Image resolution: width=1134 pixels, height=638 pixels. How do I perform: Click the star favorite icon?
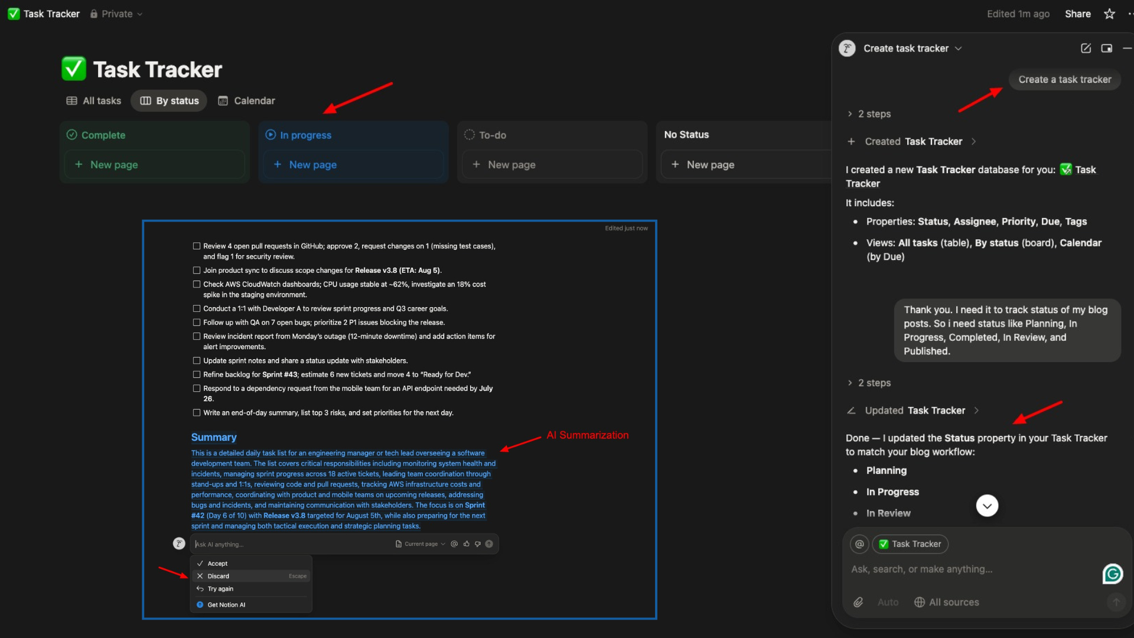(x=1109, y=14)
